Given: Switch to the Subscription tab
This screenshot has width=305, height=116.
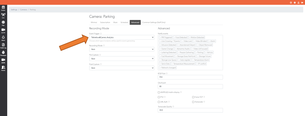Looking at the screenshot, I should [105, 22].
